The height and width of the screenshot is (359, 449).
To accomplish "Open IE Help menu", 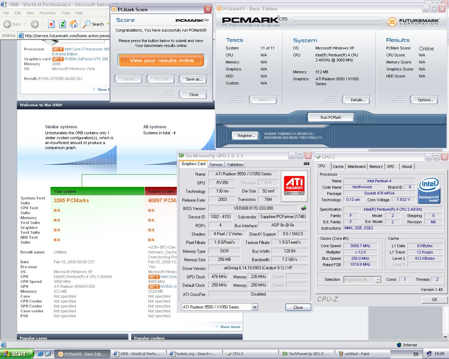I will tap(79, 13).
